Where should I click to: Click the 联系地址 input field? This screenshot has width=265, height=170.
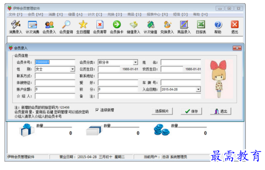pos(149,76)
